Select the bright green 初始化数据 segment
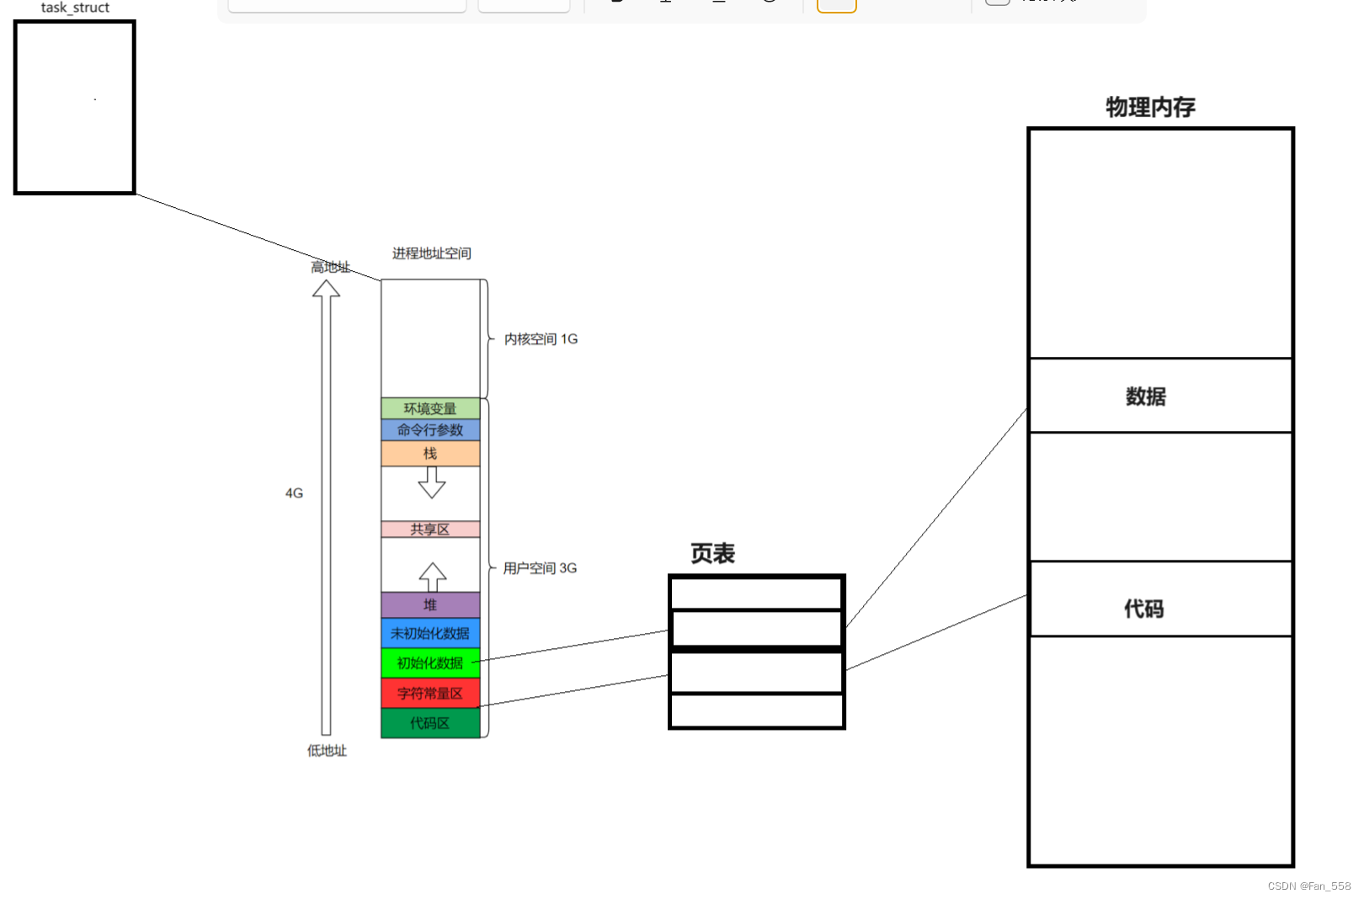 coord(430,663)
